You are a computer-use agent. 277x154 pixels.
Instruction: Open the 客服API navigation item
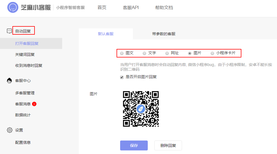(x=131, y=8)
